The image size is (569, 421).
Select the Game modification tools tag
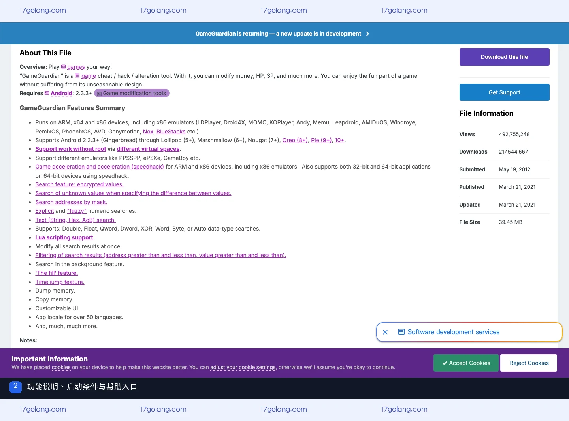point(132,93)
